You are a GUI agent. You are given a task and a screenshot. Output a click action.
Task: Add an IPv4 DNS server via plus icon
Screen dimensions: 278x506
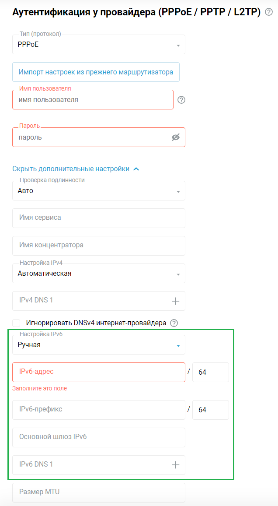point(176,301)
